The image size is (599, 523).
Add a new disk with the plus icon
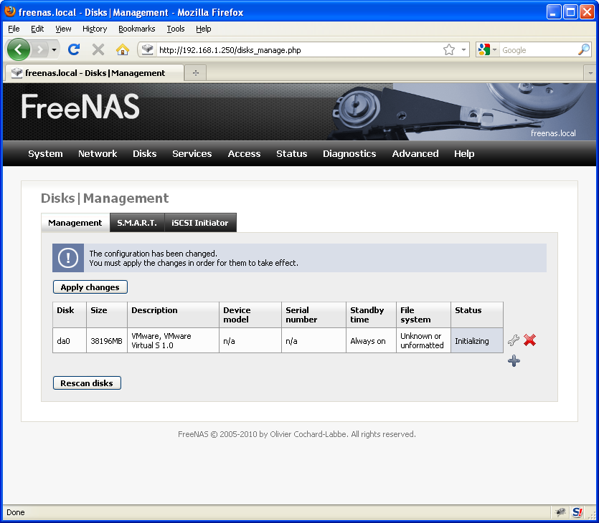tap(514, 360)
